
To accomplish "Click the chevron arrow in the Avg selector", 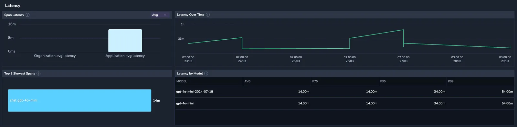I will tap(165, 15).
